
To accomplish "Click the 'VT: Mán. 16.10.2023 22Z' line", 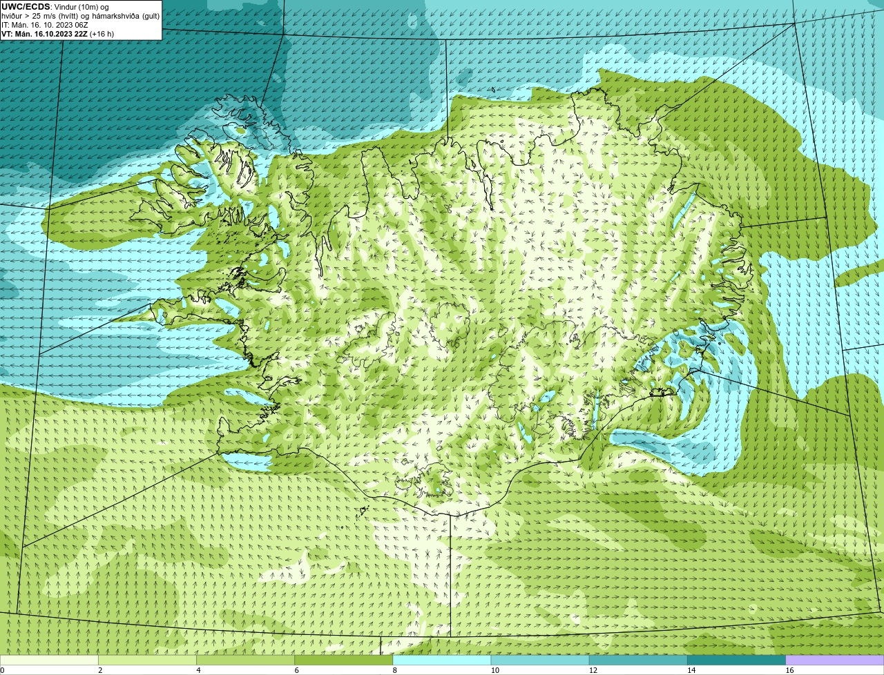I will point(44,34).
